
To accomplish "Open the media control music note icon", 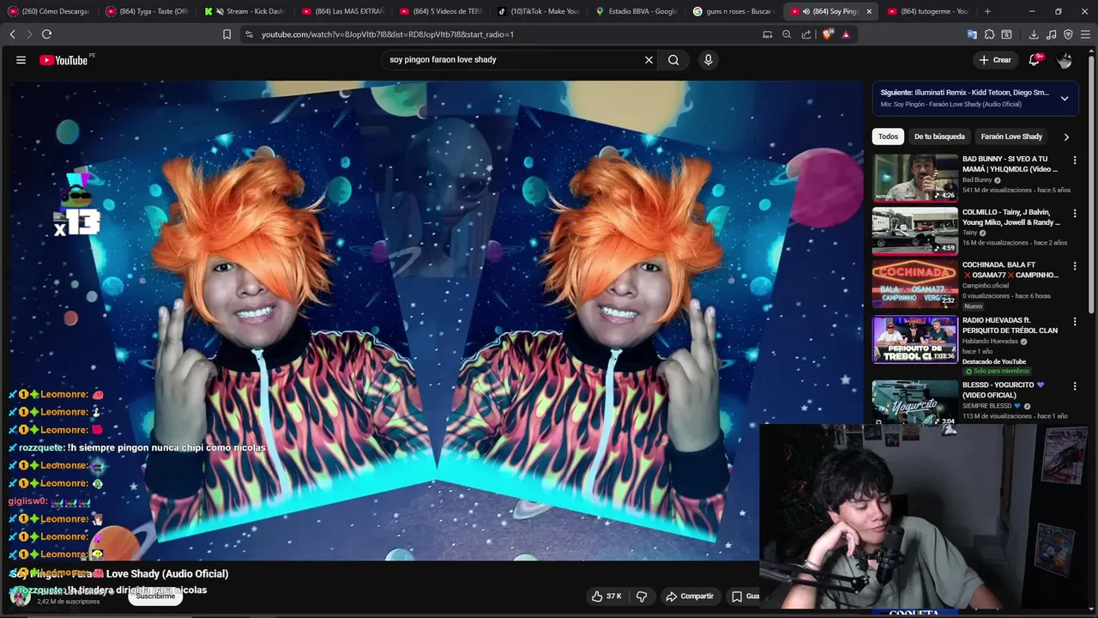I will click(1051, 34).
